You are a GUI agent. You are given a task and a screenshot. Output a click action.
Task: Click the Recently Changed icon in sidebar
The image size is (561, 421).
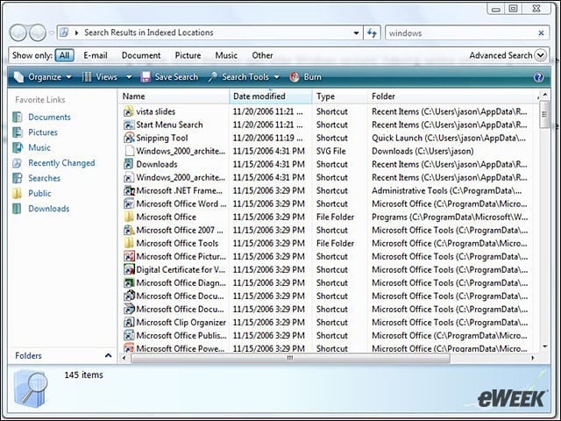(x=18, y=163)
